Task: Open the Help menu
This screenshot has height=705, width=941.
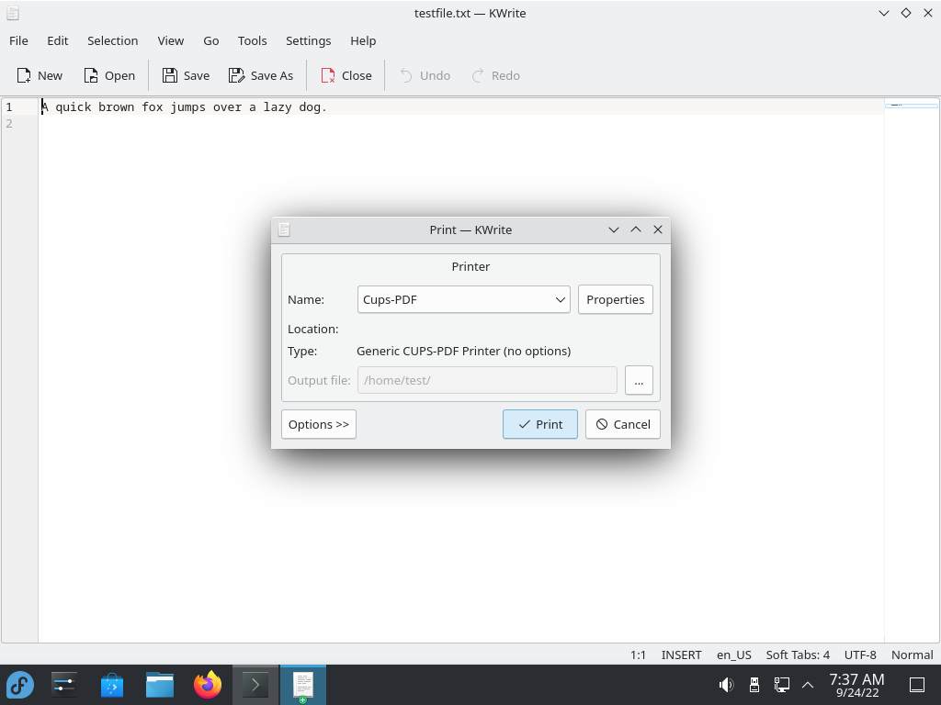Action: coord(363,40)
